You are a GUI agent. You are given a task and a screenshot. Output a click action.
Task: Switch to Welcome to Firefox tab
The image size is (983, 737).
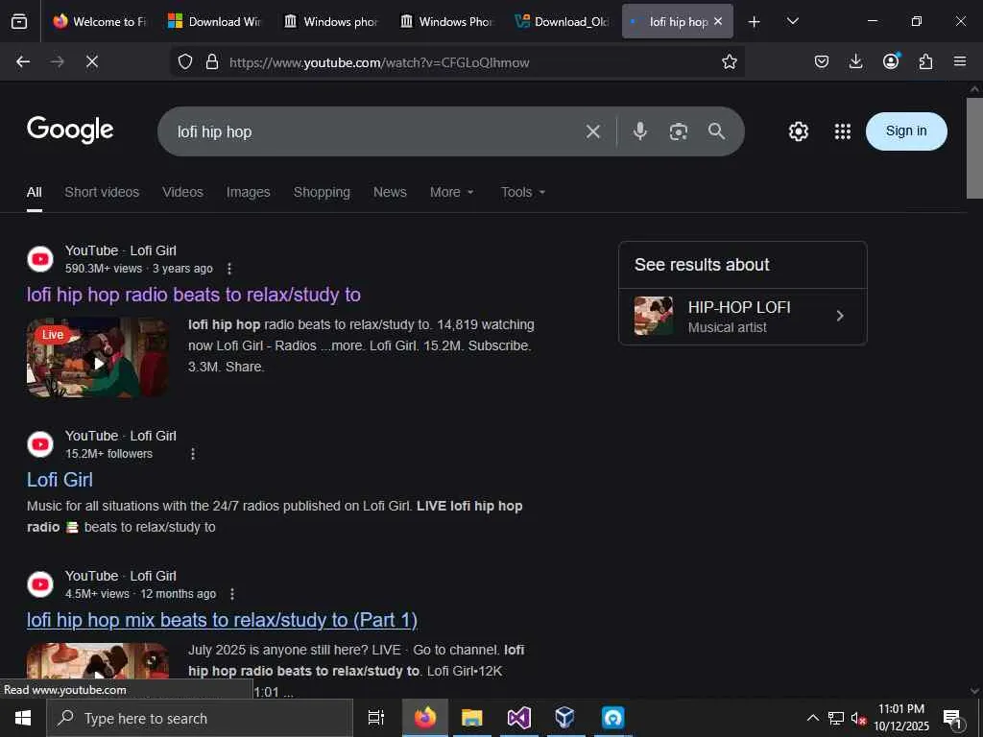(x=100, y=21)
